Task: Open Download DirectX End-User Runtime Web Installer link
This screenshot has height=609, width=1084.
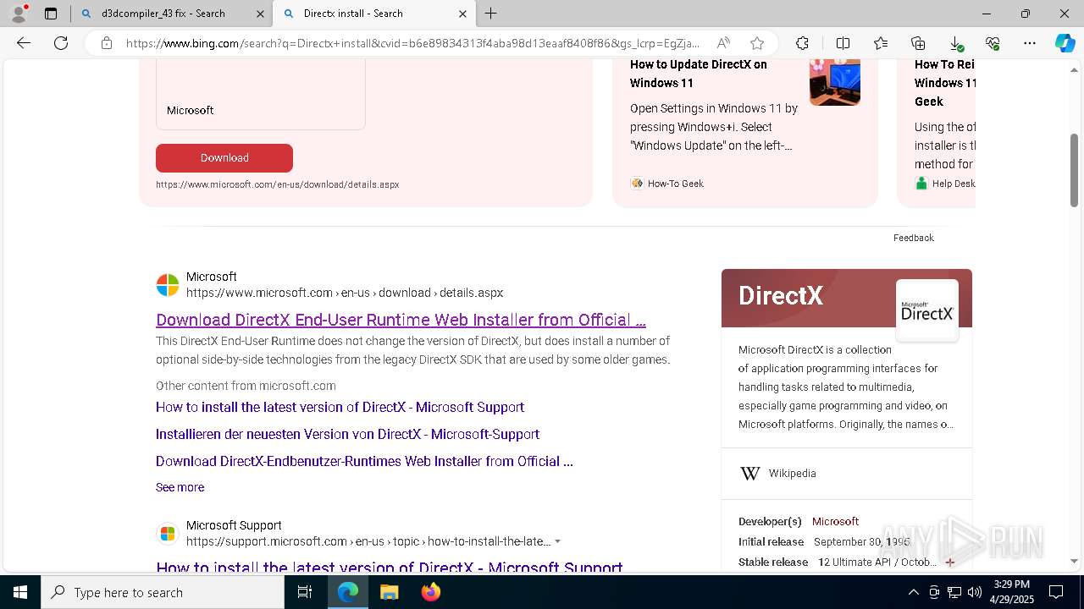Action: 401,320
